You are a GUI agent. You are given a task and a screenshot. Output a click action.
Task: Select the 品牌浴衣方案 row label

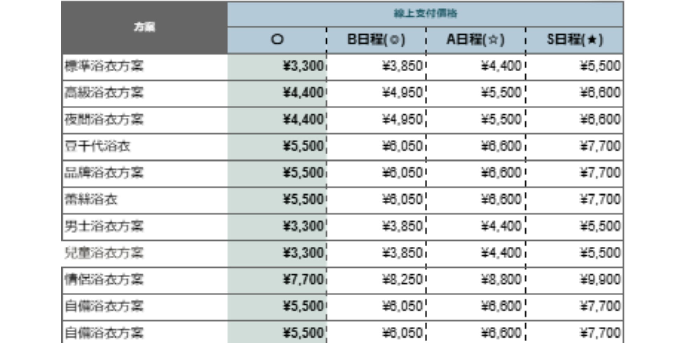[x=104, y=173]
